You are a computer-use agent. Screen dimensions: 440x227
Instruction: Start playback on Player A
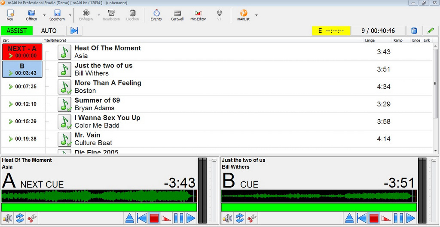pos(191,218)
